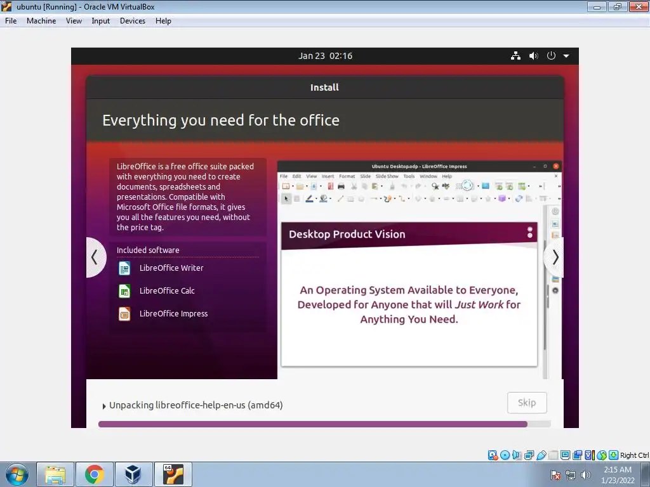The width and height of the screenshot is (650, 487).
Task: Click the Impress slideshow preview image
Action: 420,269
